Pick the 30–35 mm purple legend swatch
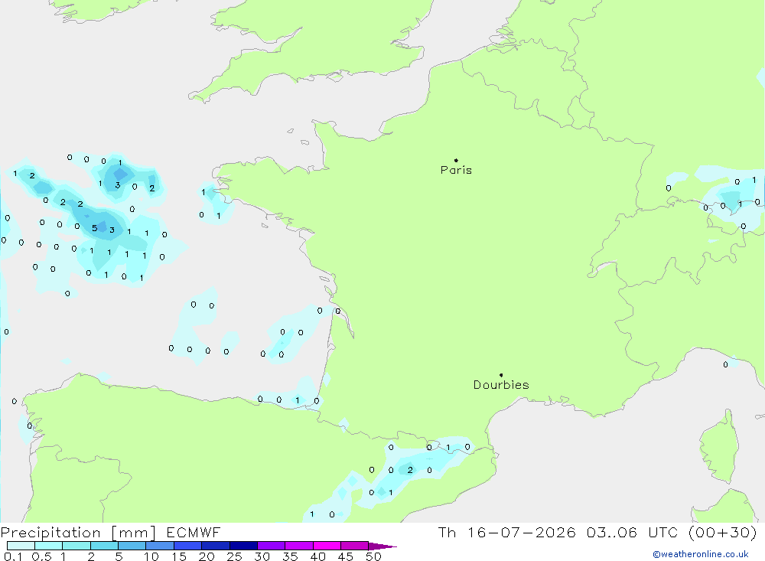Image resolution: width=765 pixels, height=561 pixels. (x=271, y=546)
